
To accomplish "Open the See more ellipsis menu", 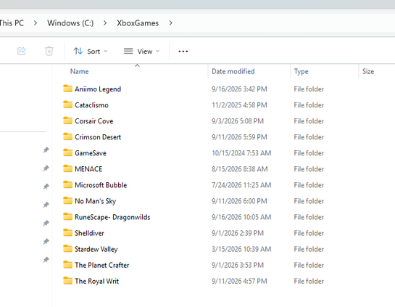I will 183,52.
